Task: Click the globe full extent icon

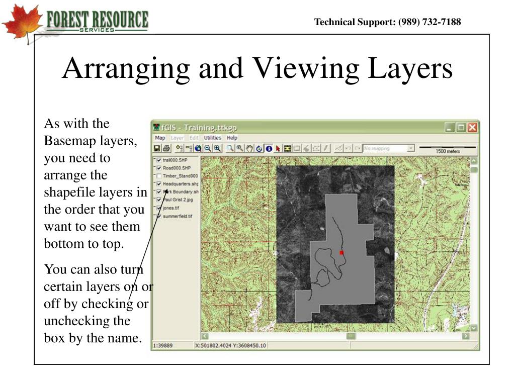Action: coord(198,148)
